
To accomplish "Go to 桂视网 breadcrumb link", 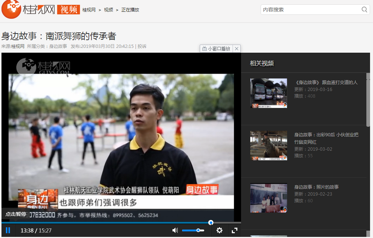I will (89, 10).
